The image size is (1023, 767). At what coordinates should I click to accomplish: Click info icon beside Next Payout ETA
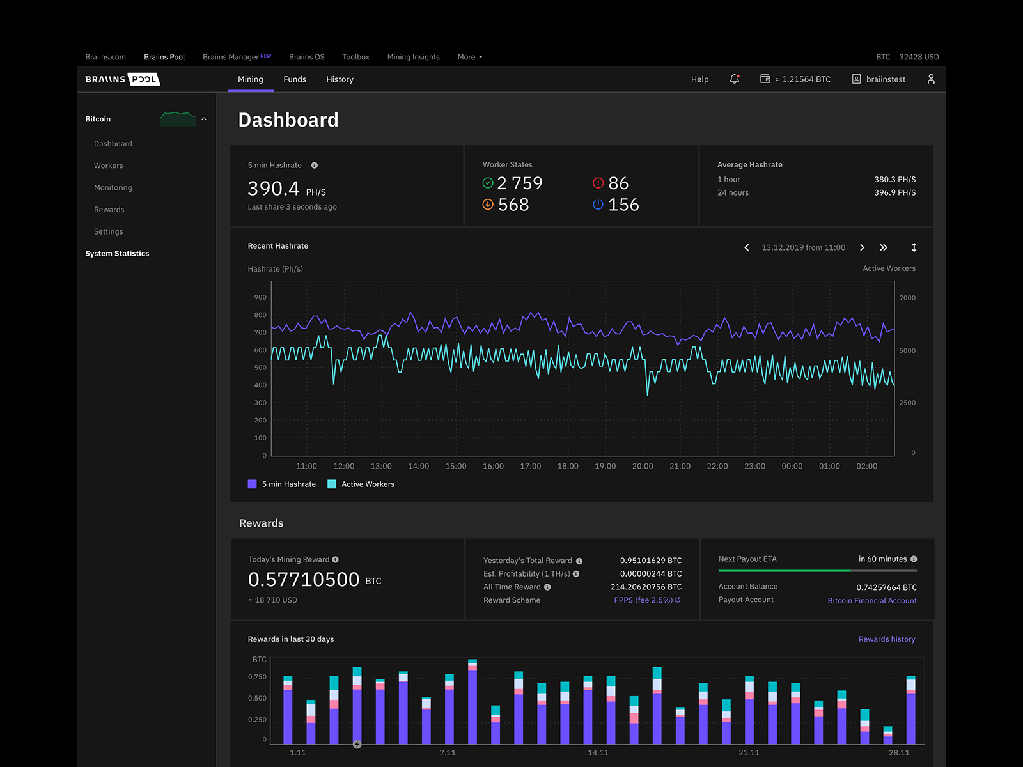tap(914, 559)
